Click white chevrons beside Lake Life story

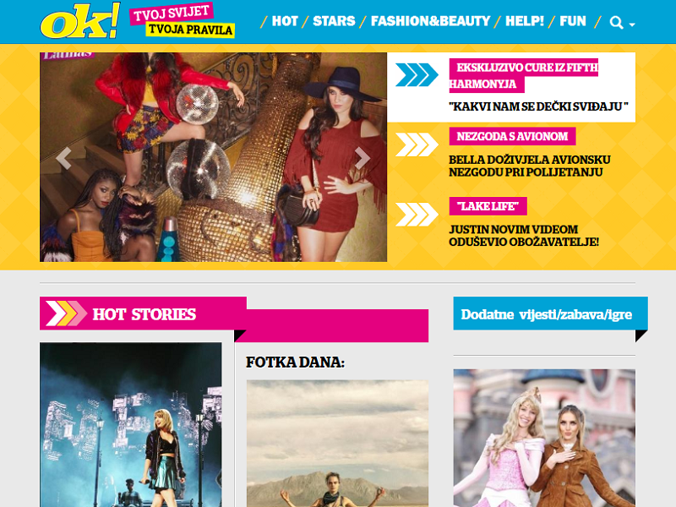pyautogui.click(x=417, y=215)
